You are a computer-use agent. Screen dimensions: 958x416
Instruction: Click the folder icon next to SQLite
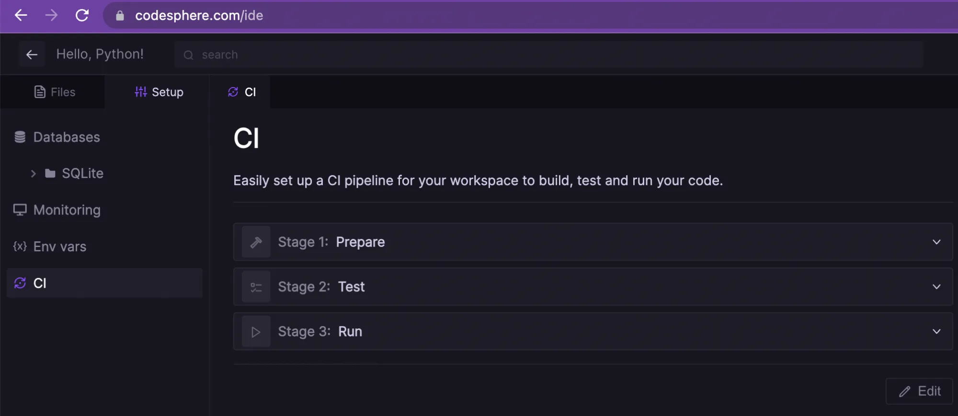coord(51,173)
